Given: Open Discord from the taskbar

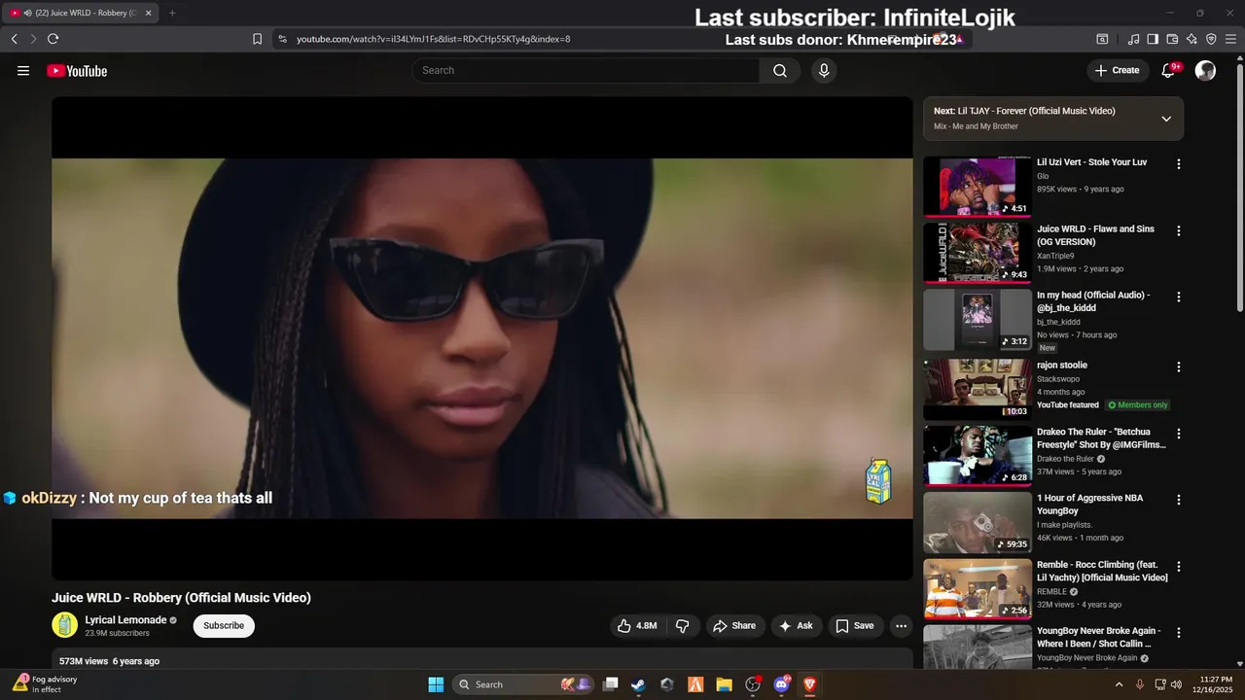Looking at the screenshot, I should pyautogui.click(x=781, y=684).
